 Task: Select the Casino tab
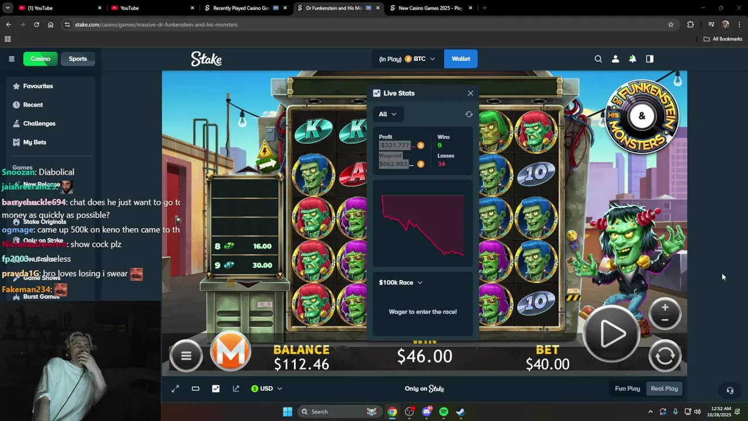coord(40,58)
